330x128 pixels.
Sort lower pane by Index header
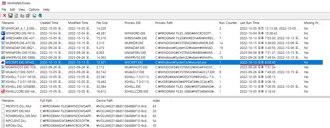click(161, 101)
